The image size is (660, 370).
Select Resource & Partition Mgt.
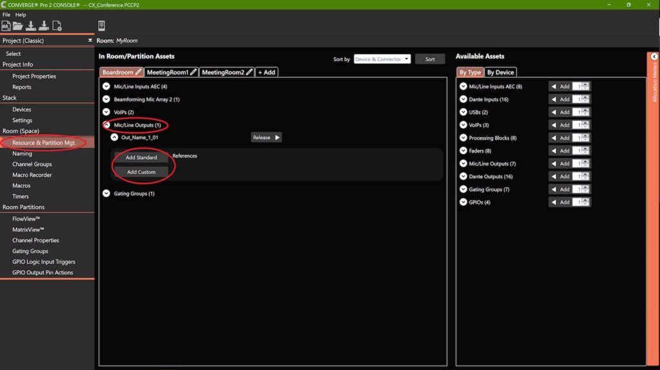[44, 143]
